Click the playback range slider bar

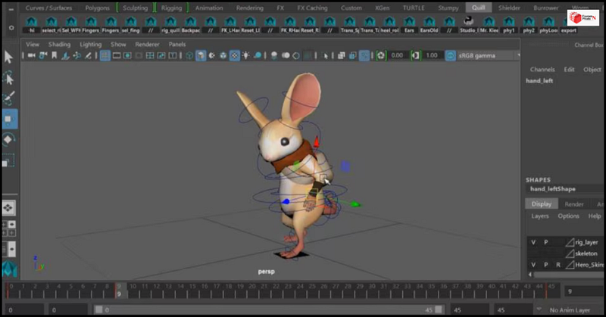coord(269,309)
